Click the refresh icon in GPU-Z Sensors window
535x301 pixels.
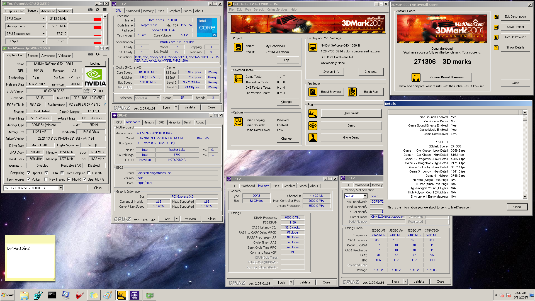point(97,9)
